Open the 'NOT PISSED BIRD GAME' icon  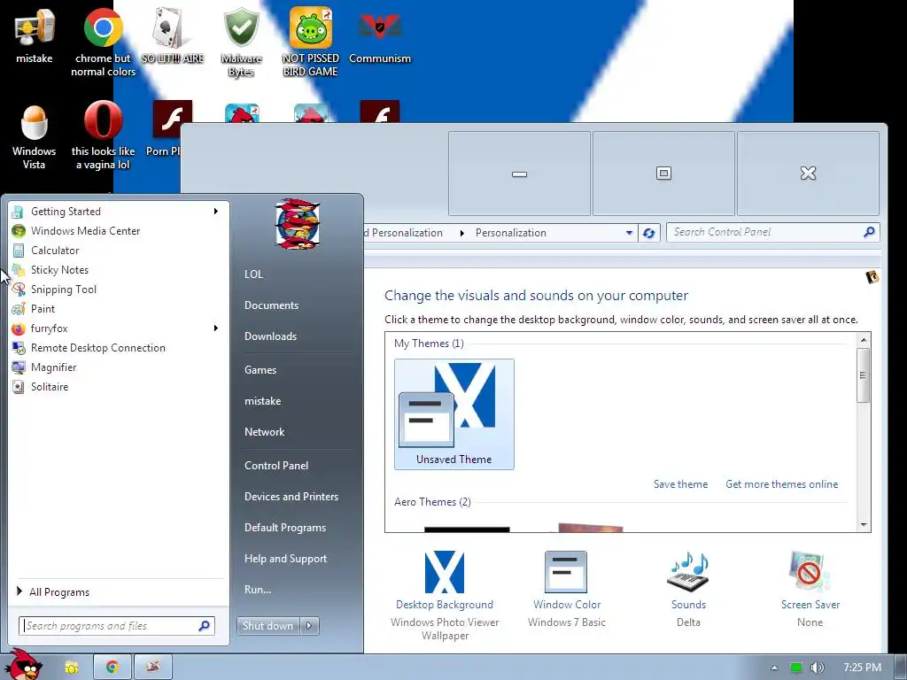[x=311, y=42]
